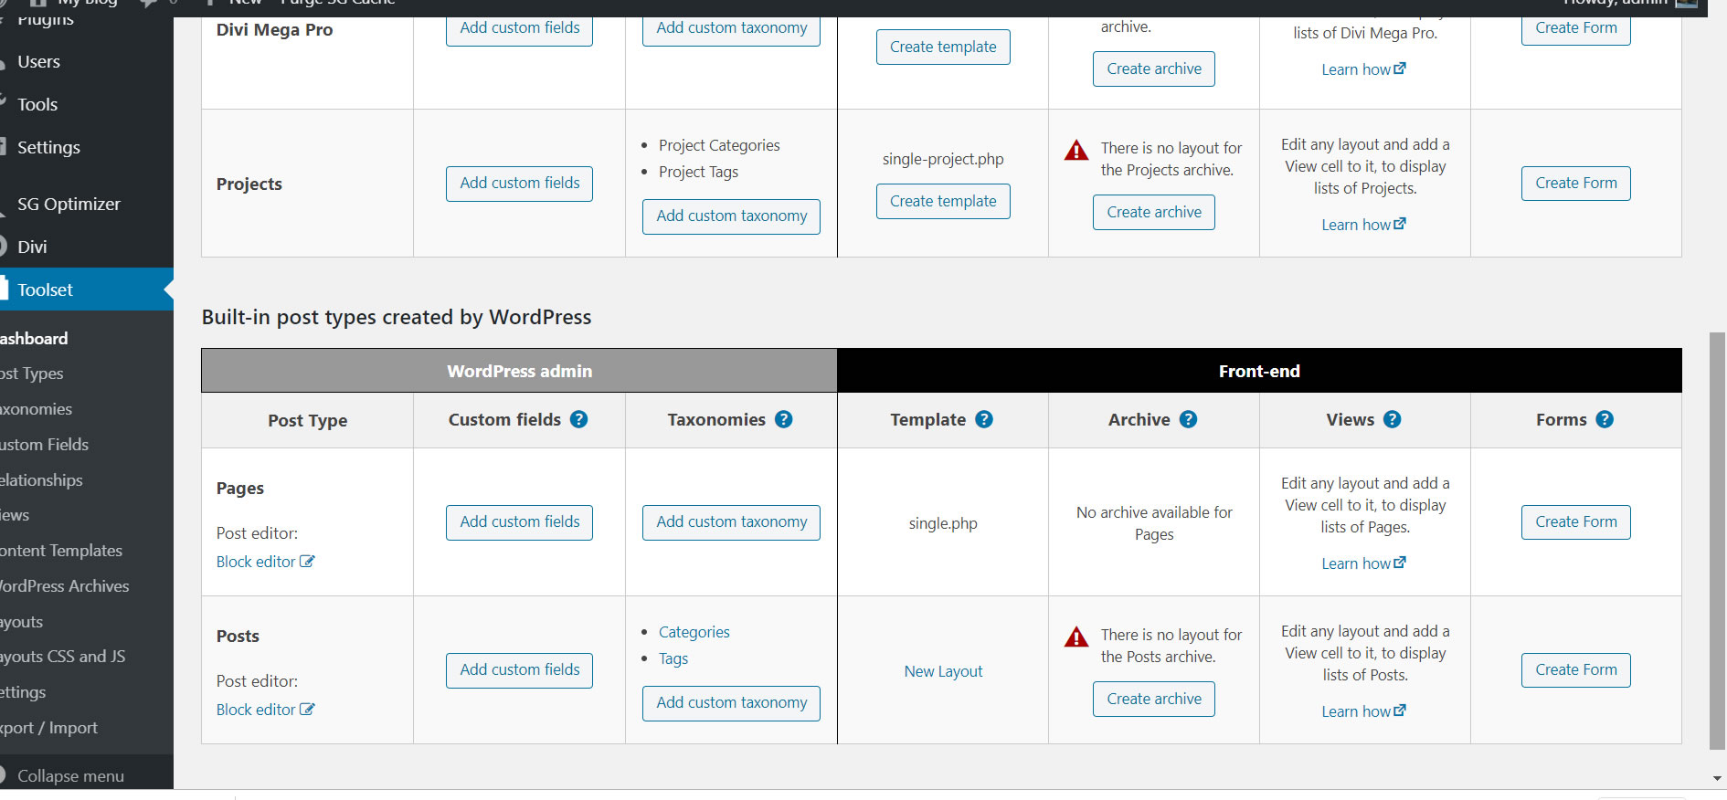Click Create template button for Projects

point(943,201)
